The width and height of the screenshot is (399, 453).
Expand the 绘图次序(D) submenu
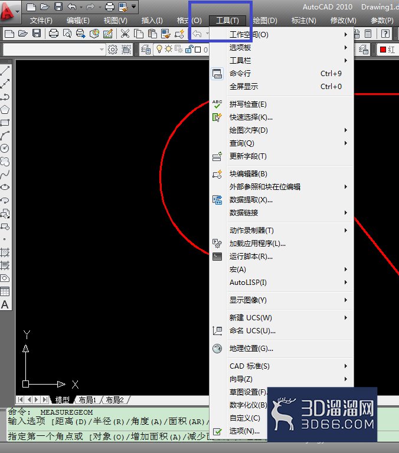282,130
